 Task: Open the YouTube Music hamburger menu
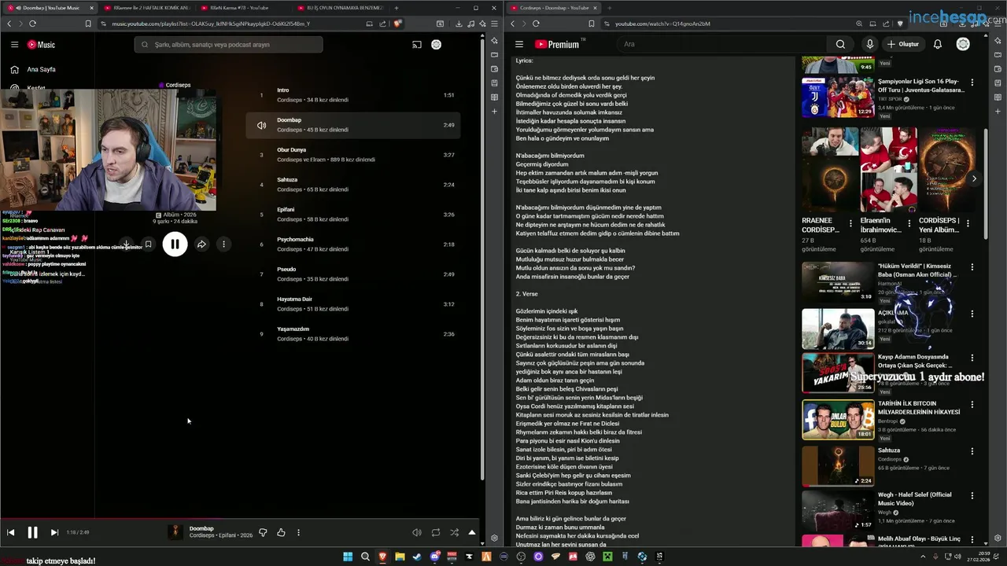pos(14,45)
